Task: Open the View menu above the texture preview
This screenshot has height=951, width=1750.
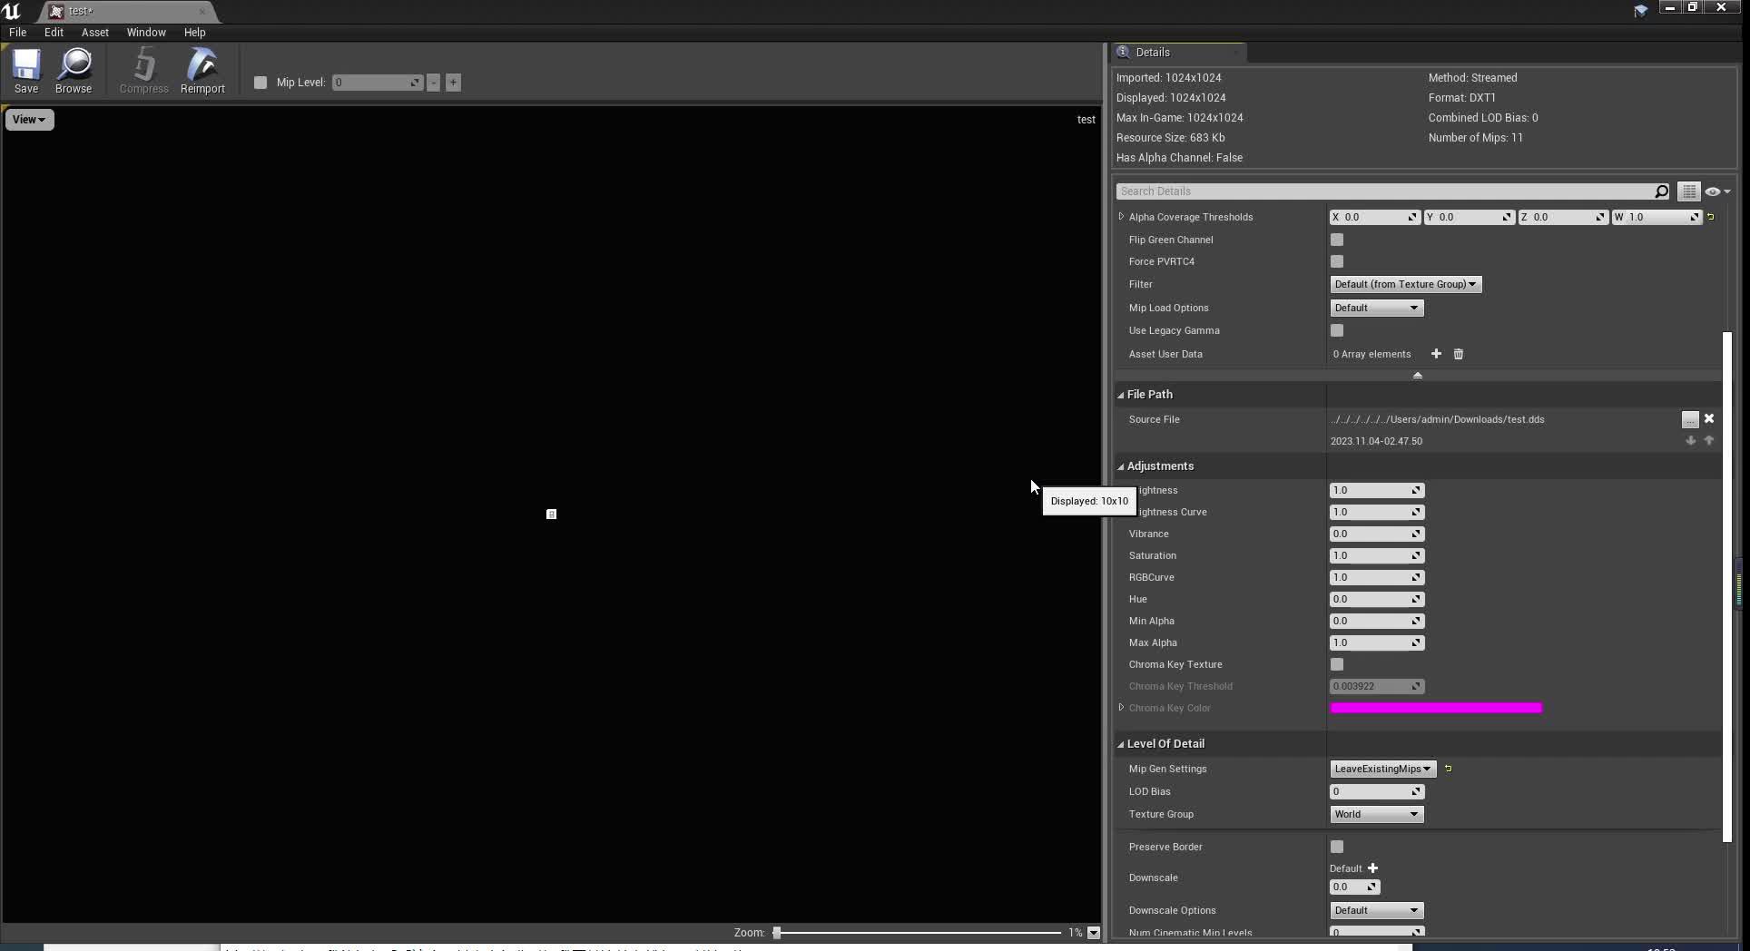Action: tap(29, 119)
